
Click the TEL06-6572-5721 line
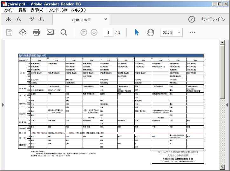tap(178, 161)
